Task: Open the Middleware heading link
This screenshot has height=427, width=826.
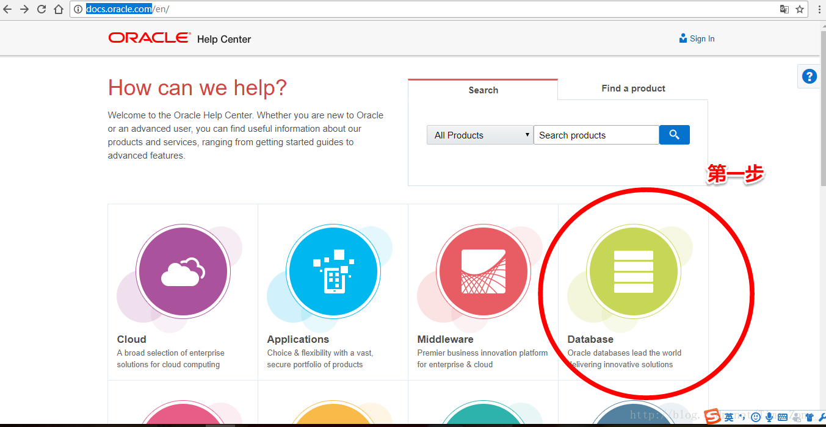Action: pyautogui.click(x=445, y=339)
